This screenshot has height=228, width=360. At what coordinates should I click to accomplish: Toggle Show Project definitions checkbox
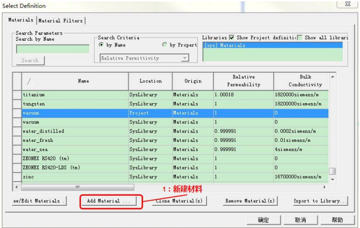232,37
